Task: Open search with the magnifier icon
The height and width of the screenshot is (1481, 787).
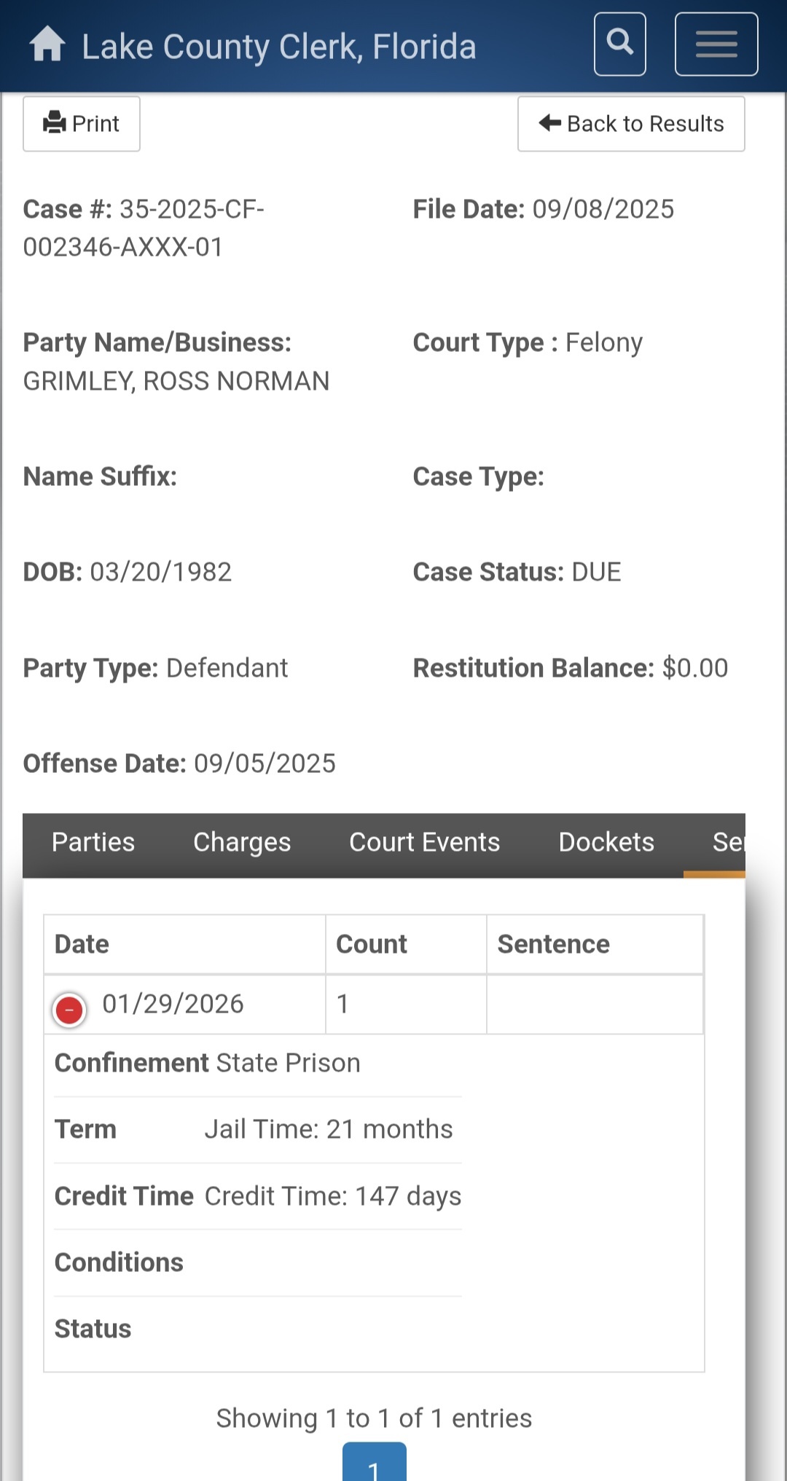Action: [619, 44]
